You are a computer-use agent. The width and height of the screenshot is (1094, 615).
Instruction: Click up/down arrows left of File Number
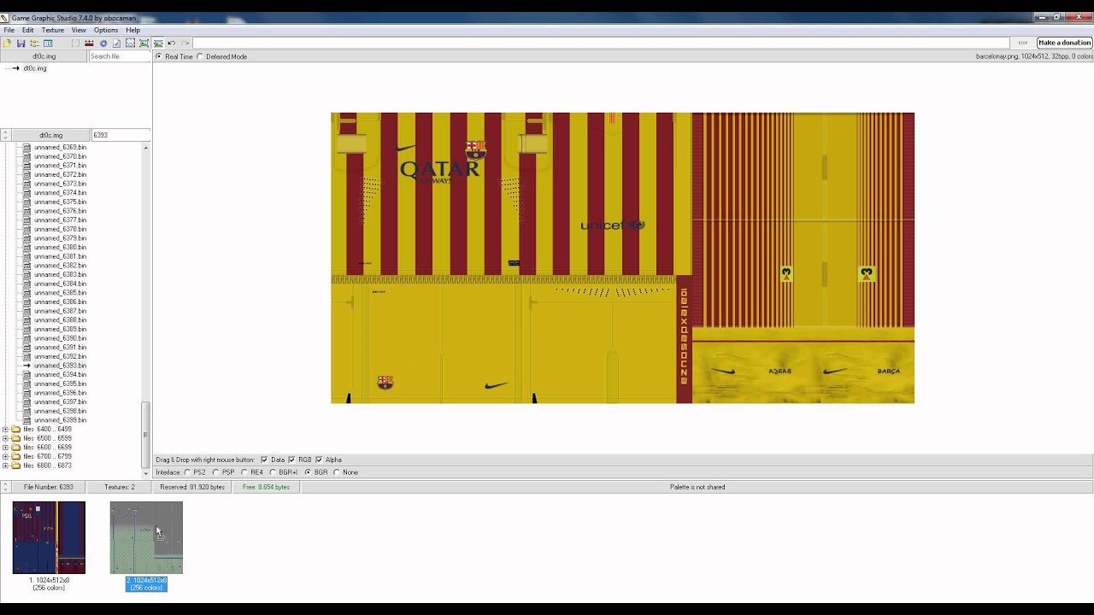coord(5,487)
